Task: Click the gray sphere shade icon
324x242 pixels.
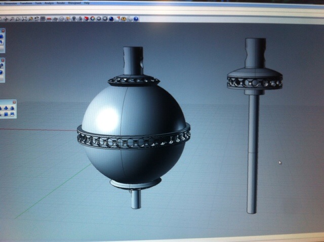Action: click(x=99, y=19)
